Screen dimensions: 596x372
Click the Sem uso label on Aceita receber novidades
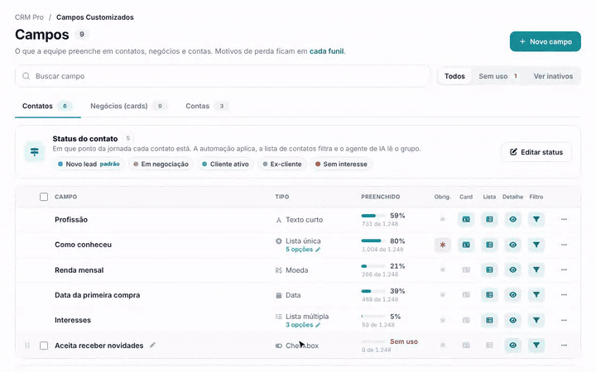pos(404,341)
